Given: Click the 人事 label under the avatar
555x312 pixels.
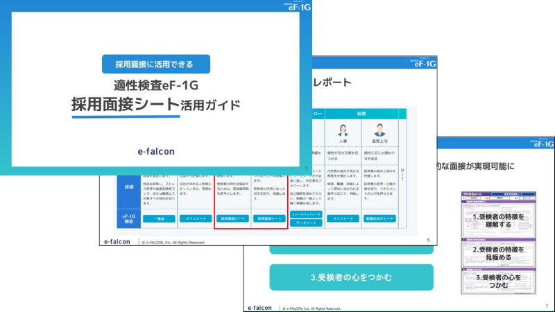Looking at the screenshot, I should pos(343,141).
